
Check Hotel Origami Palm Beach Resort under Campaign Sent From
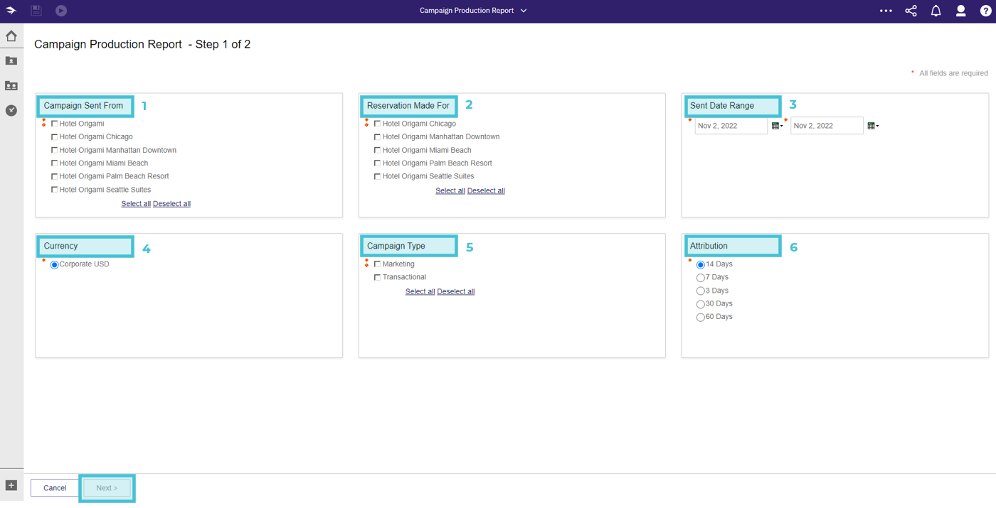click(54, 176)
